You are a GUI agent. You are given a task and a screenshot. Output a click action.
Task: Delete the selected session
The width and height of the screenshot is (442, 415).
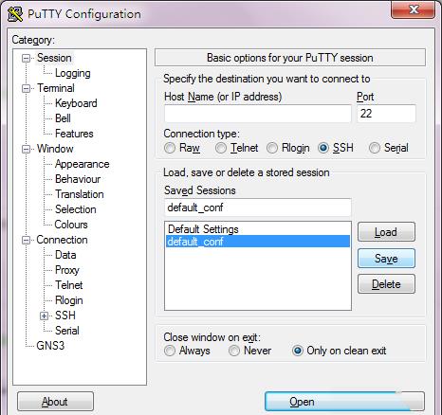(386, 284)
